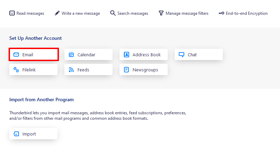Screen dimensions: 280x152
Task: Open Read messages link
Action: pyautogui.click(x=27, y=13)
